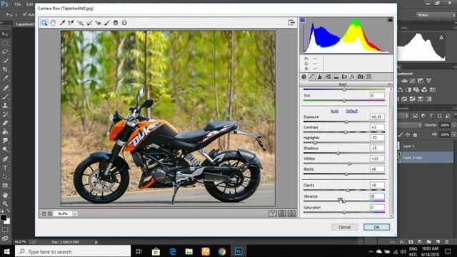Open the workspace switcher dropdown at top right
The height and width of the screenshot is (257, 457).
(436, 15)
